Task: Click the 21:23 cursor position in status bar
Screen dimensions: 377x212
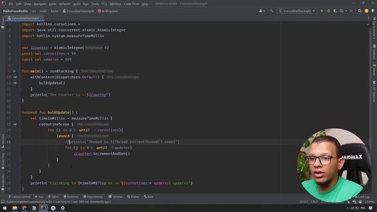Action: 304,202
